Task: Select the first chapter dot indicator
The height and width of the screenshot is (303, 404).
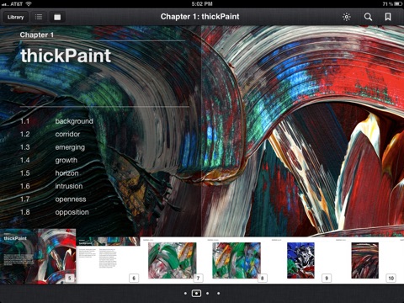Action: point(185,293)
